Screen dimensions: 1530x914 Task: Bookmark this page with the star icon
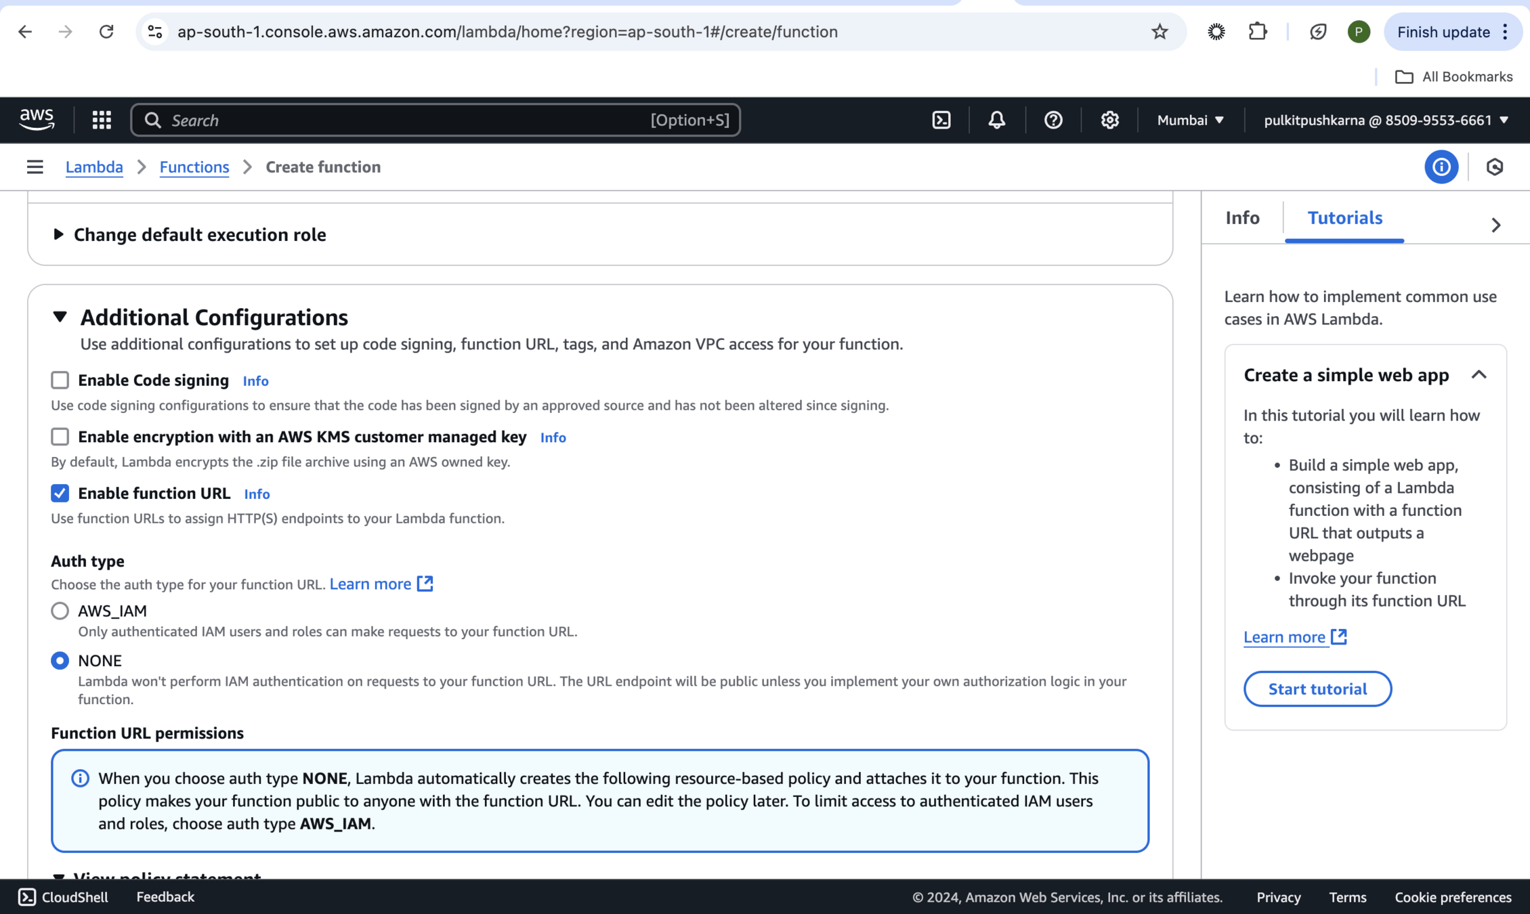coord(1160,32)
